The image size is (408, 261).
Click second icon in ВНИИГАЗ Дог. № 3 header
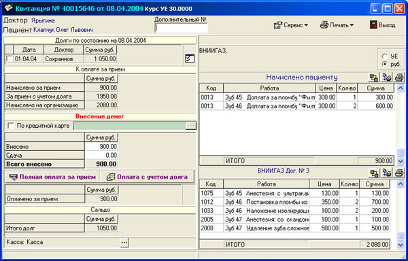(387, 173)
